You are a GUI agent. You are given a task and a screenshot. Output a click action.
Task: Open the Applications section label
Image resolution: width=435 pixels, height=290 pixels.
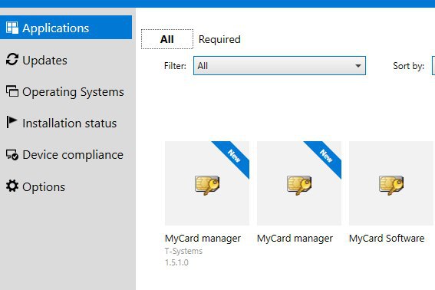(x=55, y=28)
